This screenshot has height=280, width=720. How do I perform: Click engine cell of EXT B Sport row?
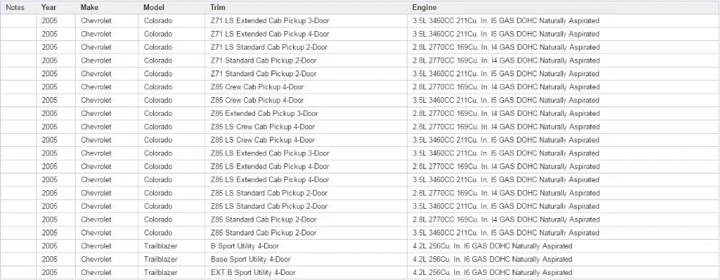click(x=563, y=273)
